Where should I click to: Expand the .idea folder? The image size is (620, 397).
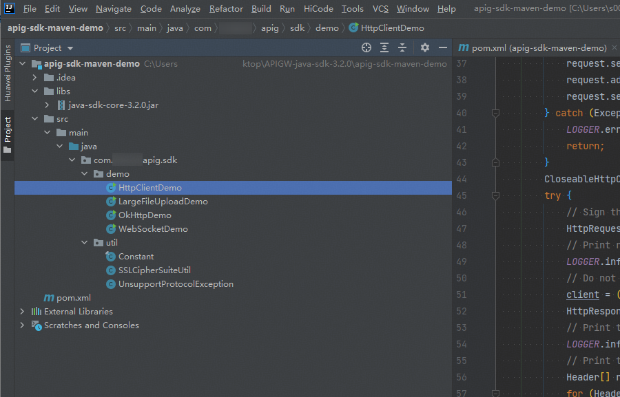pos(35,78)
